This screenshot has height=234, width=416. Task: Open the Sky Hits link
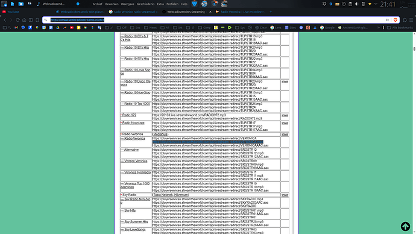pos(128,210)
